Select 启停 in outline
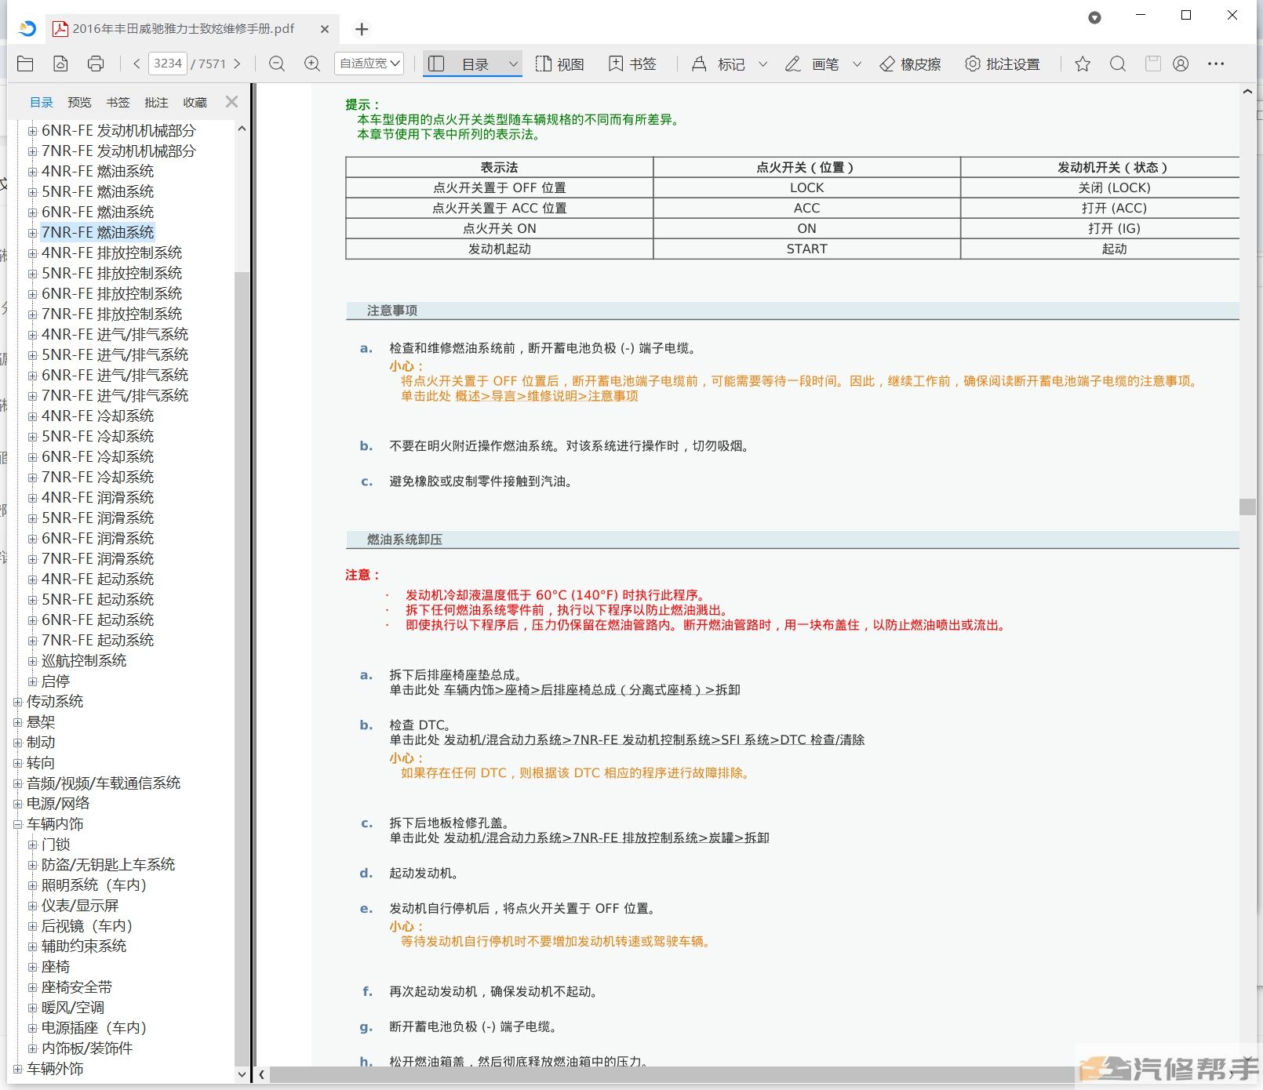Viewport: 1263px width, 1090px height. (56, 681)
